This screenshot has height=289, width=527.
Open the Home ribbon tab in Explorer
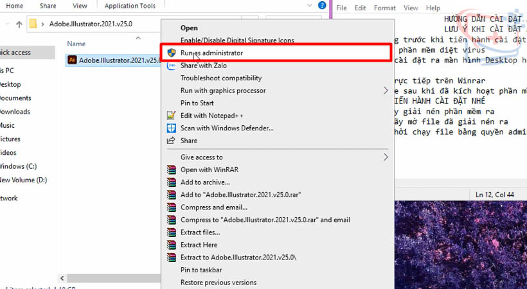(14, 6)
